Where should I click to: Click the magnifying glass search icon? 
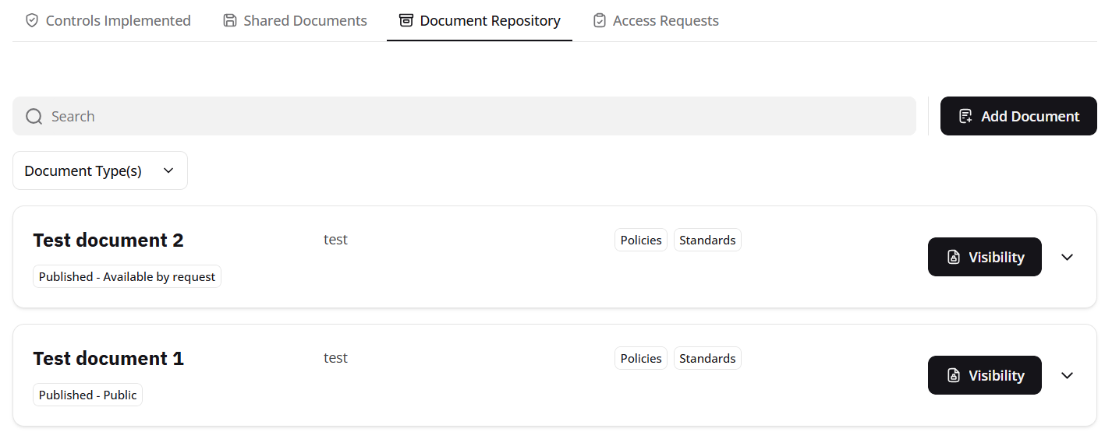point(34,117)
